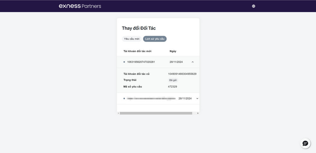Collapse the 1063195620747020281 request row
316x153 pixels.
(x=192, y=62)
